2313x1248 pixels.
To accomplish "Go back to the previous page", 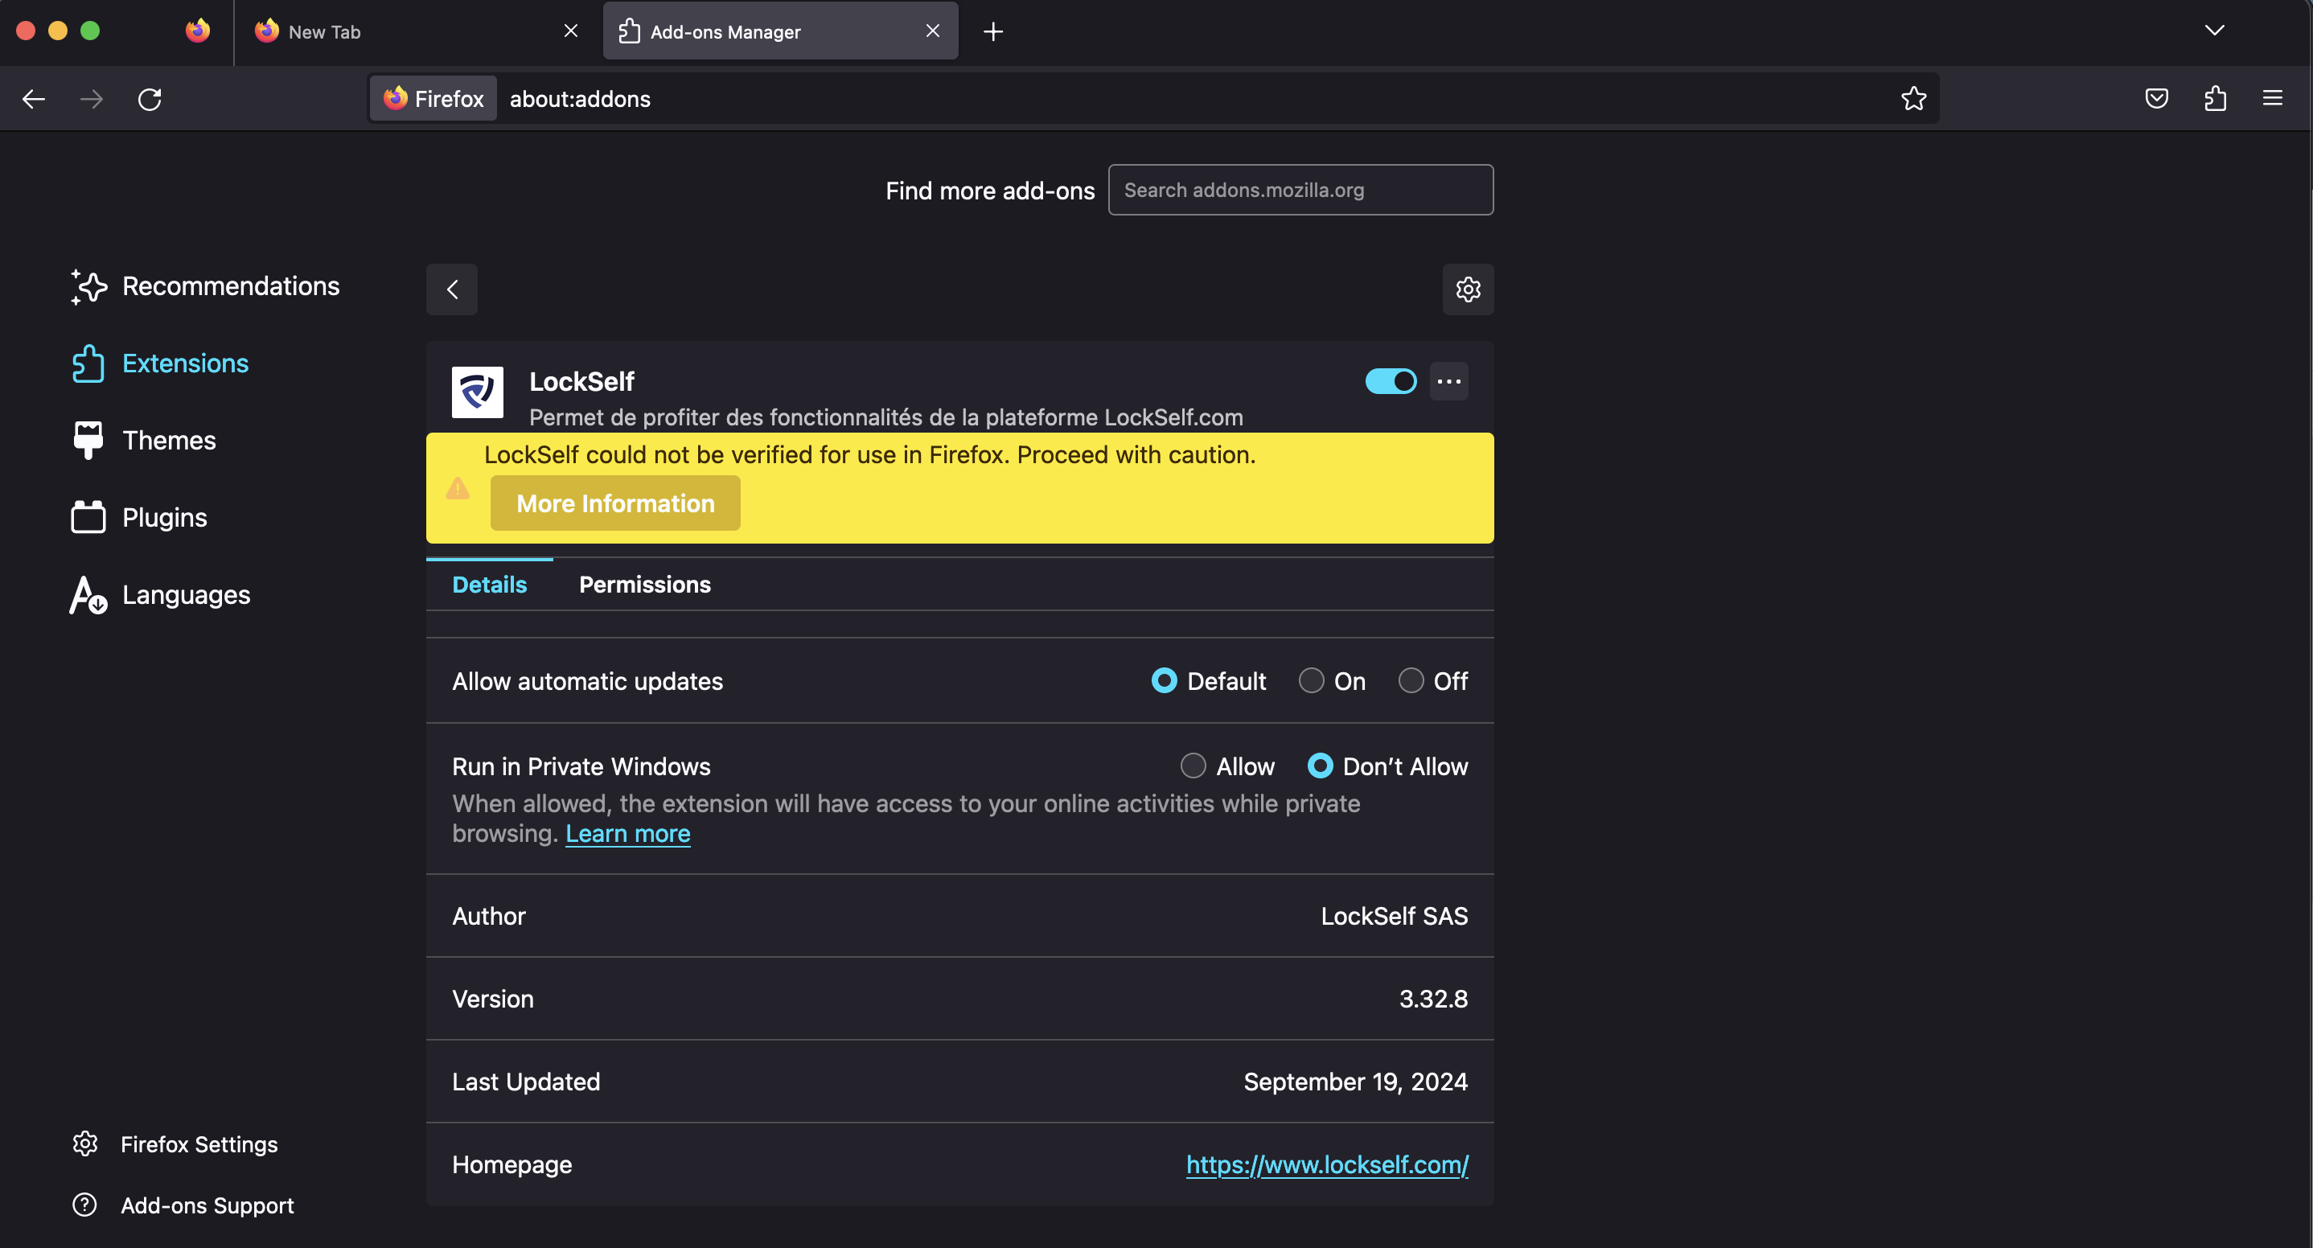I will click(34, 99).
